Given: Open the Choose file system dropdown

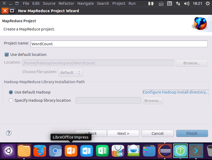Looking at the screenshot, I should 70,72.
